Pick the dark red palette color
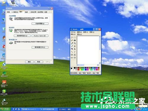The image size is (148, 111). click(x=78, y=68)
